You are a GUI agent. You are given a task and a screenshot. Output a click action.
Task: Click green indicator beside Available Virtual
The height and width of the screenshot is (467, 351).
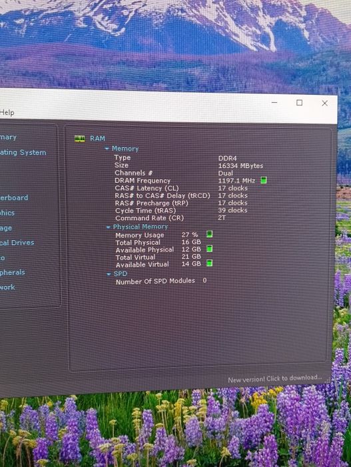click(209, 263)
